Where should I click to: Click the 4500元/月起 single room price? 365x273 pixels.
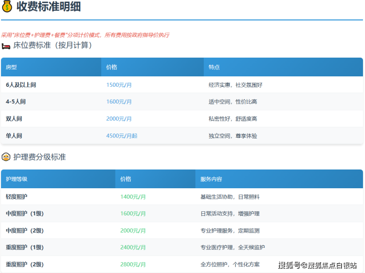122,136
